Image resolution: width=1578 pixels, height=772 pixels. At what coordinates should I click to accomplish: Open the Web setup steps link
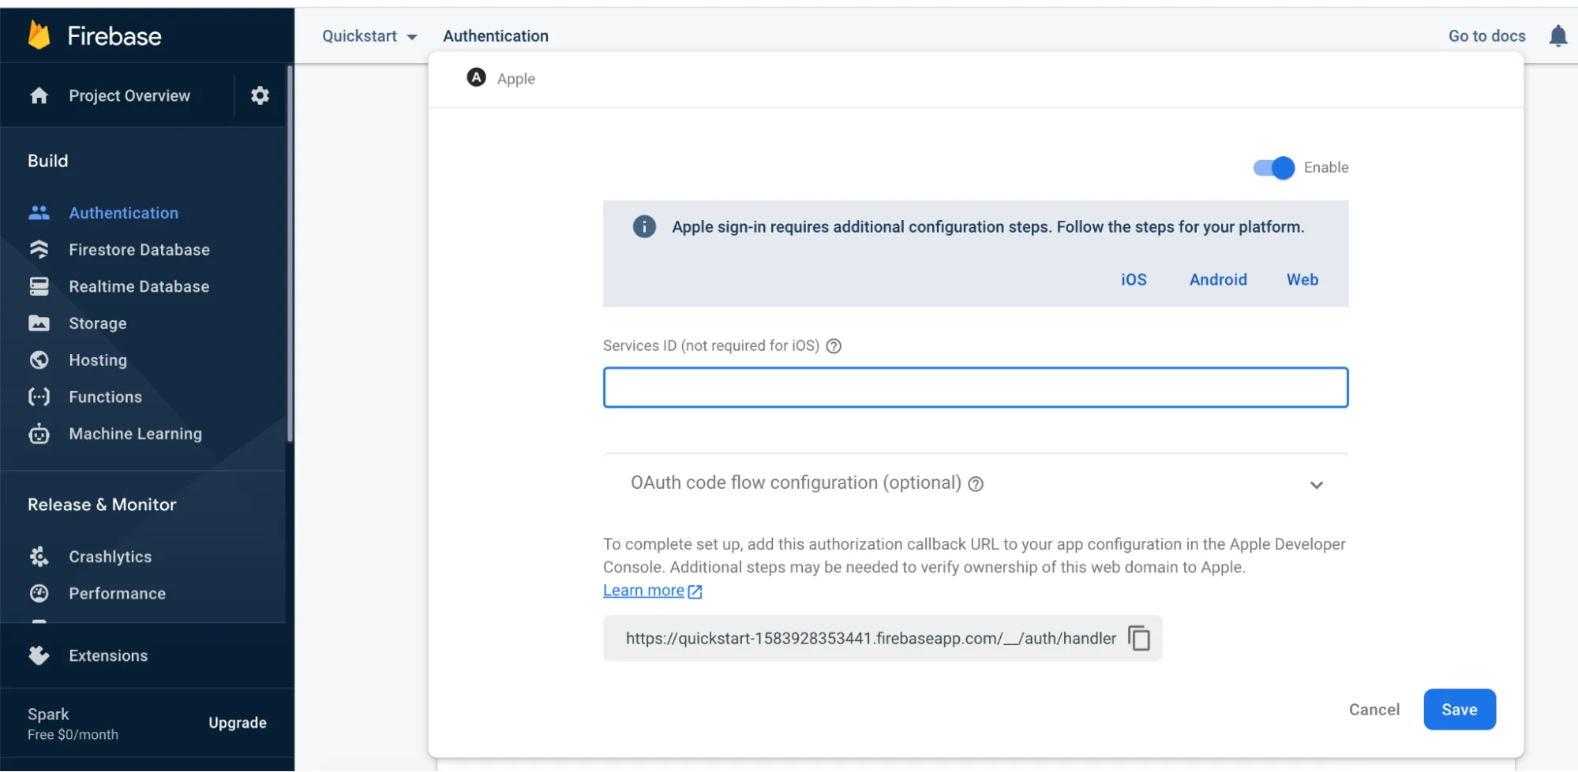click(1303, 280)
